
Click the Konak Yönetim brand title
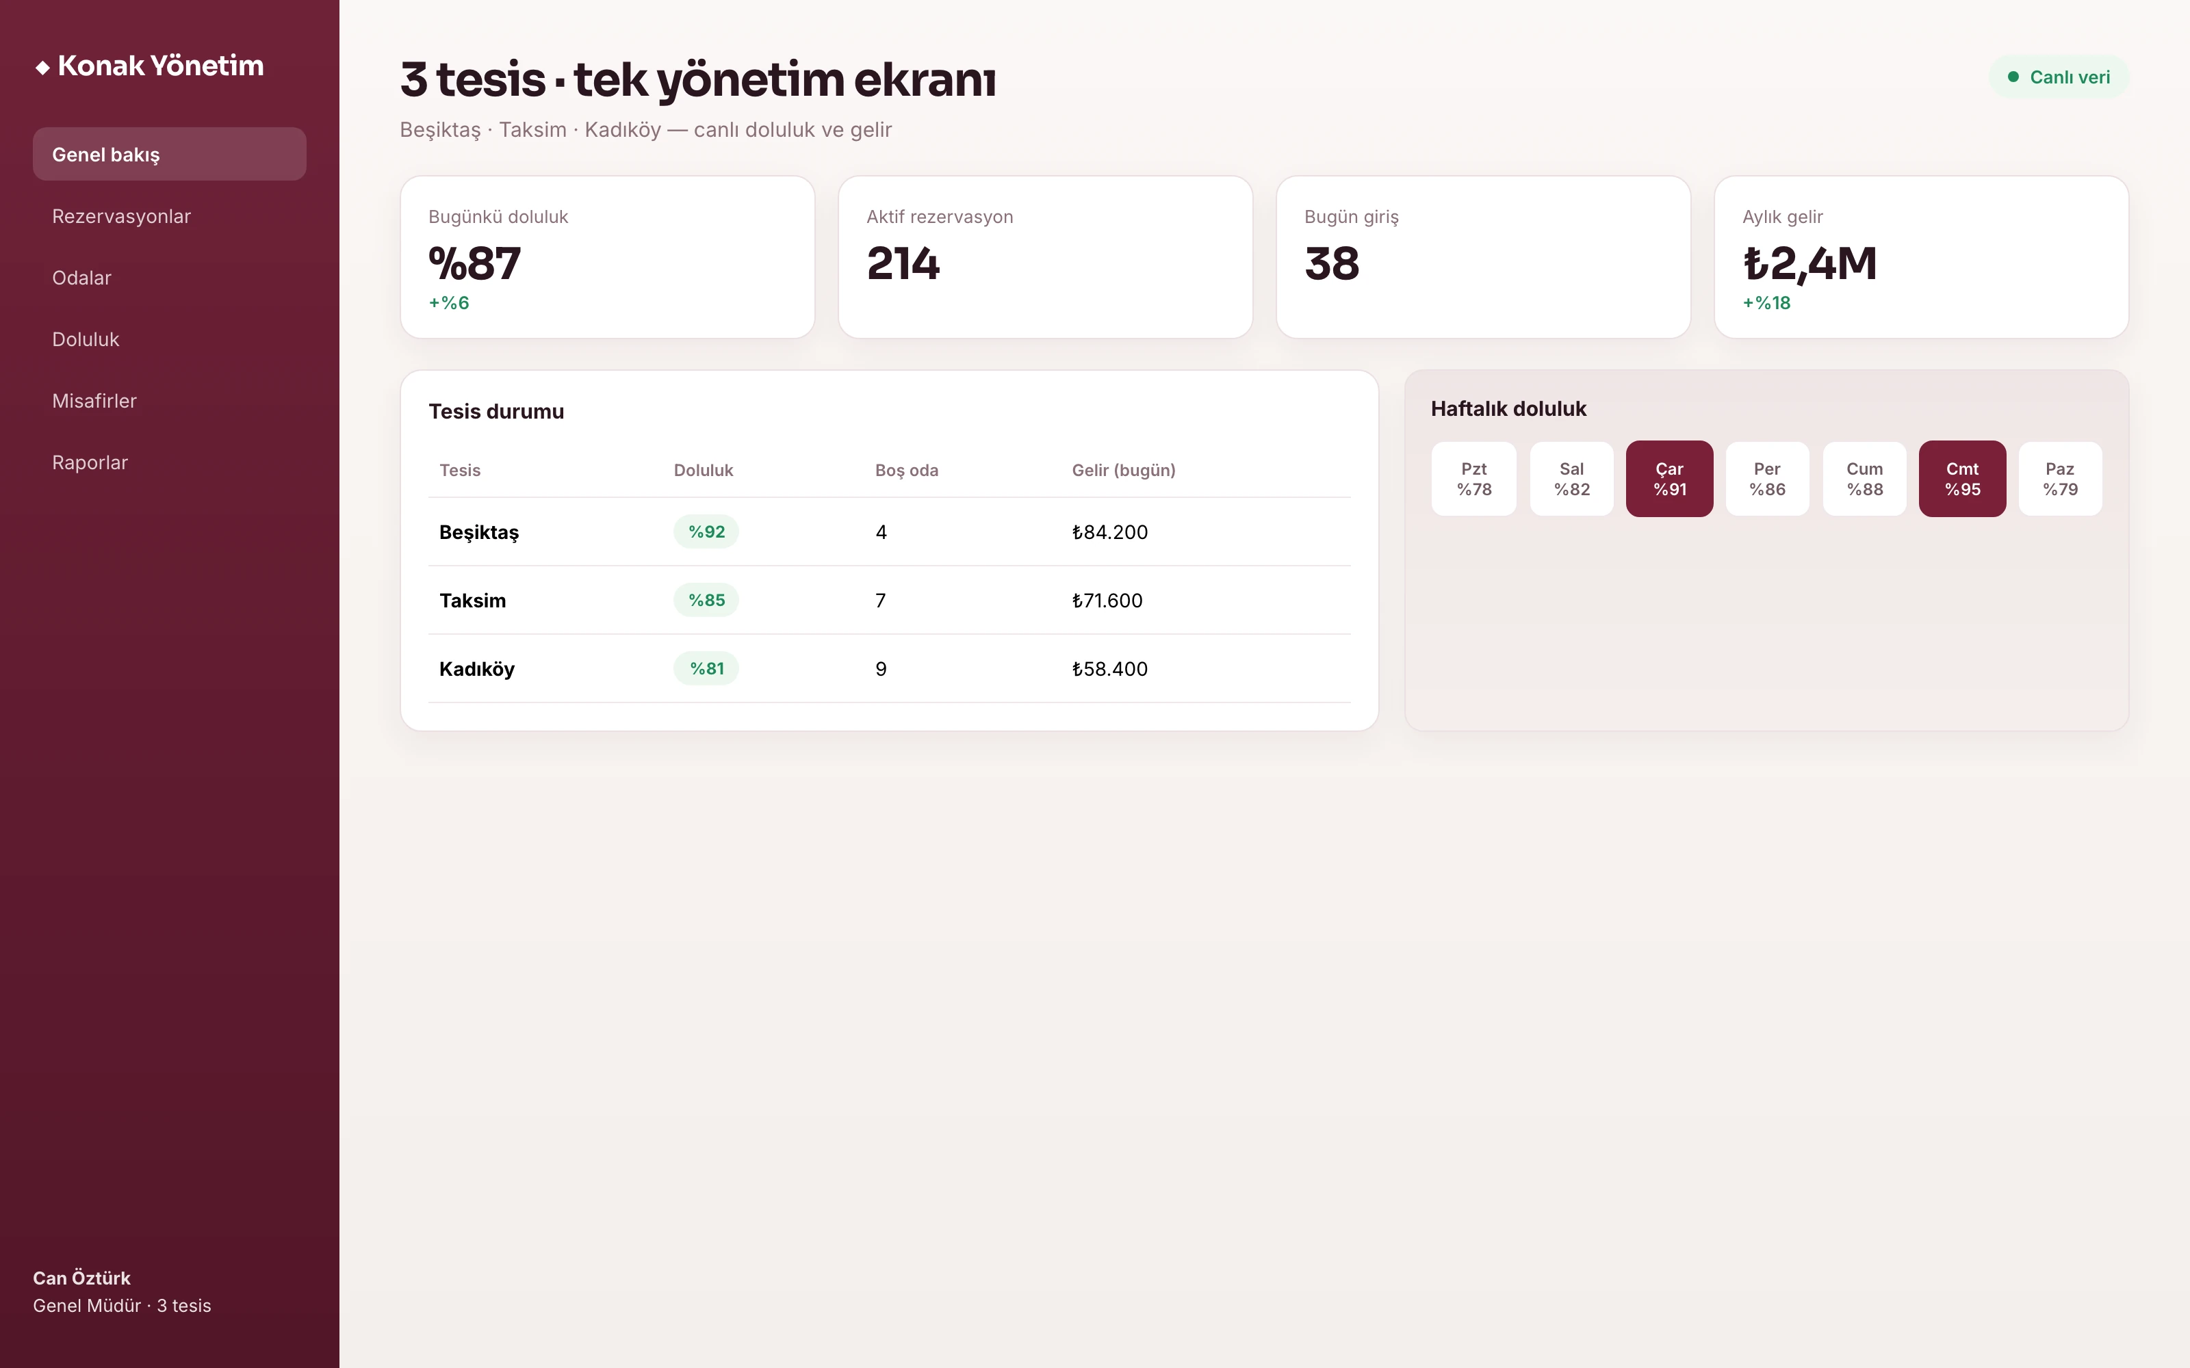pyautogui.click(x=161, y=65)
